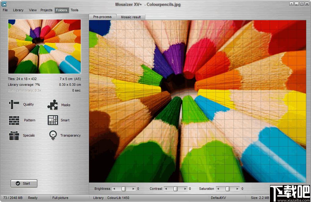Open the Transparancy light bulb icon

tap(53, 135)
